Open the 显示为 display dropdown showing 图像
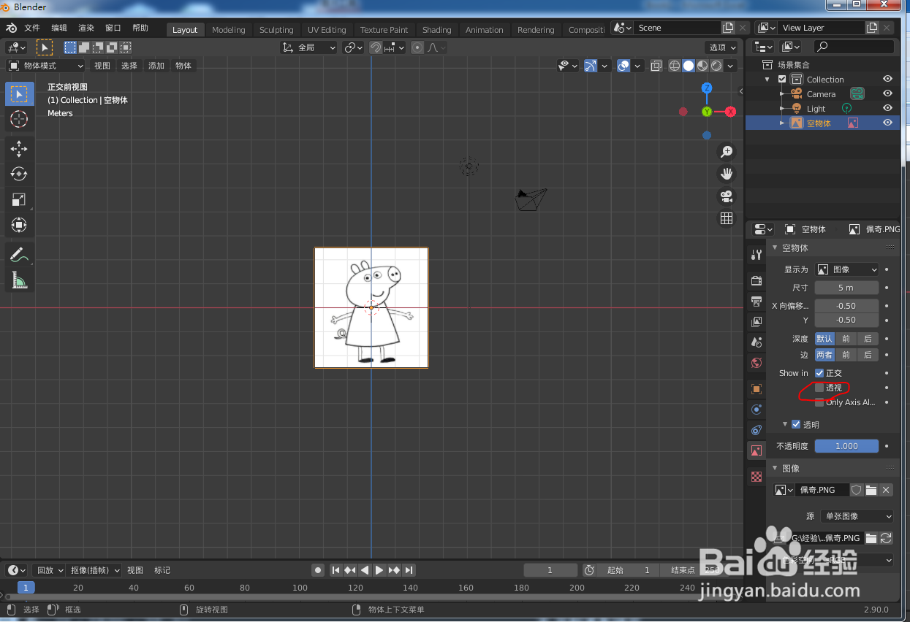Viewport: 910px width, 622px height. pyautogui.click(x=846, y=269)
